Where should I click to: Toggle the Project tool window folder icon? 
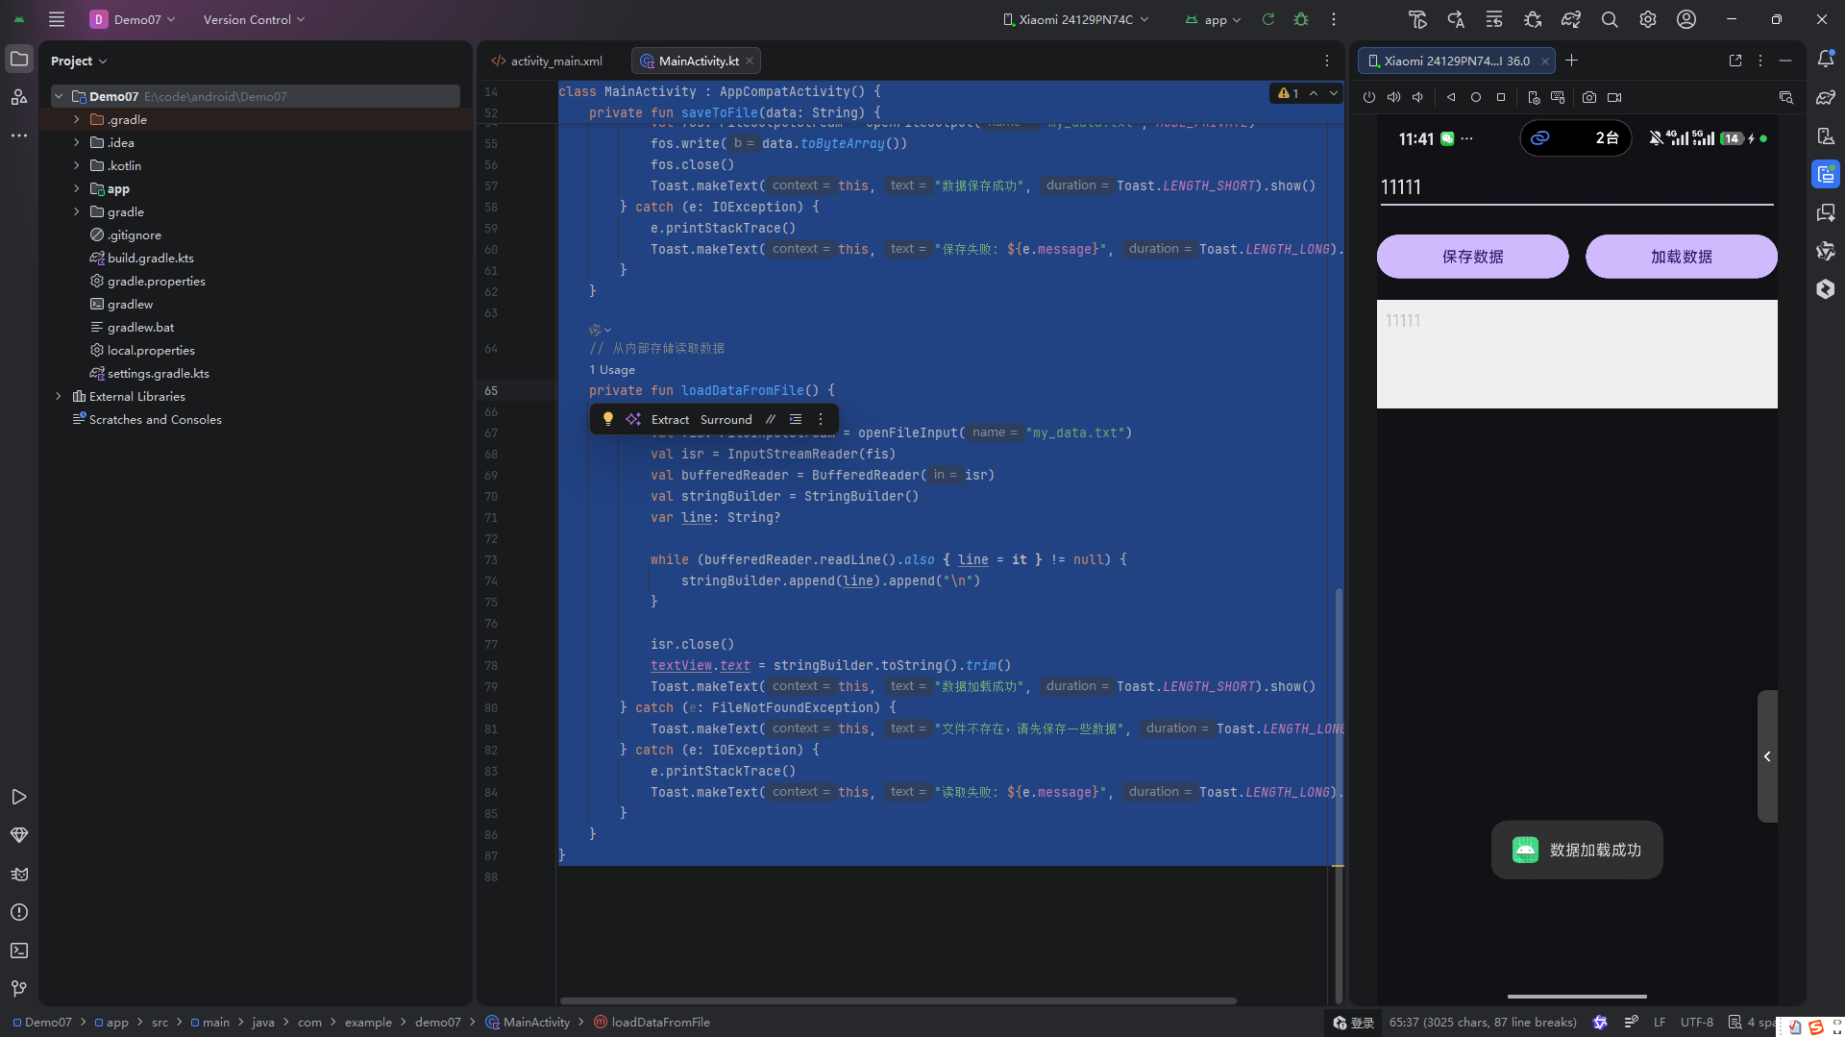tap(19, 59)
